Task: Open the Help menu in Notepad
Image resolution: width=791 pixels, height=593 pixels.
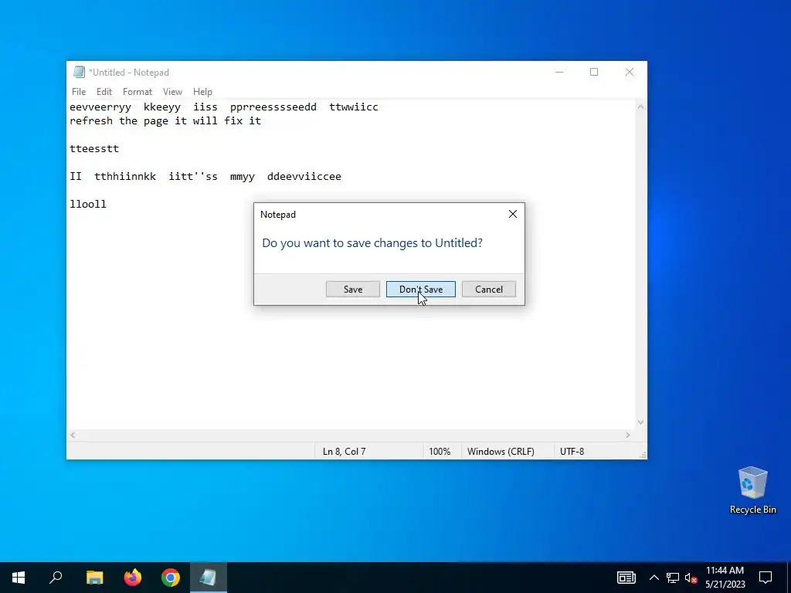Action: coord(202,92)
